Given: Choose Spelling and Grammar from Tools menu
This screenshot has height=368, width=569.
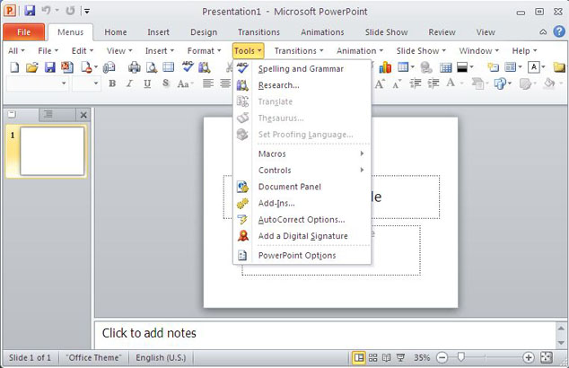Looking at the screenshot, I should click(302, 69).
